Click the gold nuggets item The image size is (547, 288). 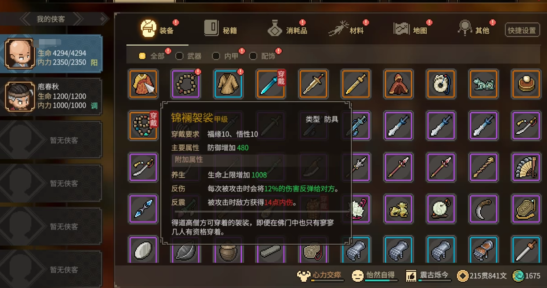point(398,209)
